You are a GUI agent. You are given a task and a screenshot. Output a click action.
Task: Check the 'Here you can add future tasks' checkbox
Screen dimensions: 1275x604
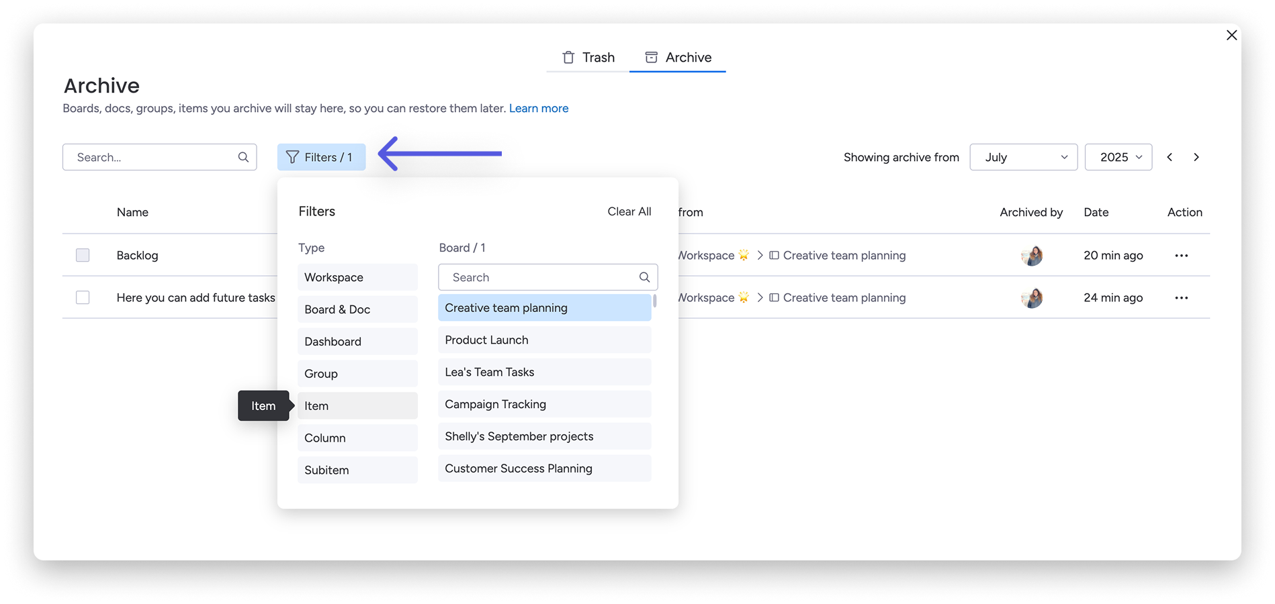click(x=83, y=297)
